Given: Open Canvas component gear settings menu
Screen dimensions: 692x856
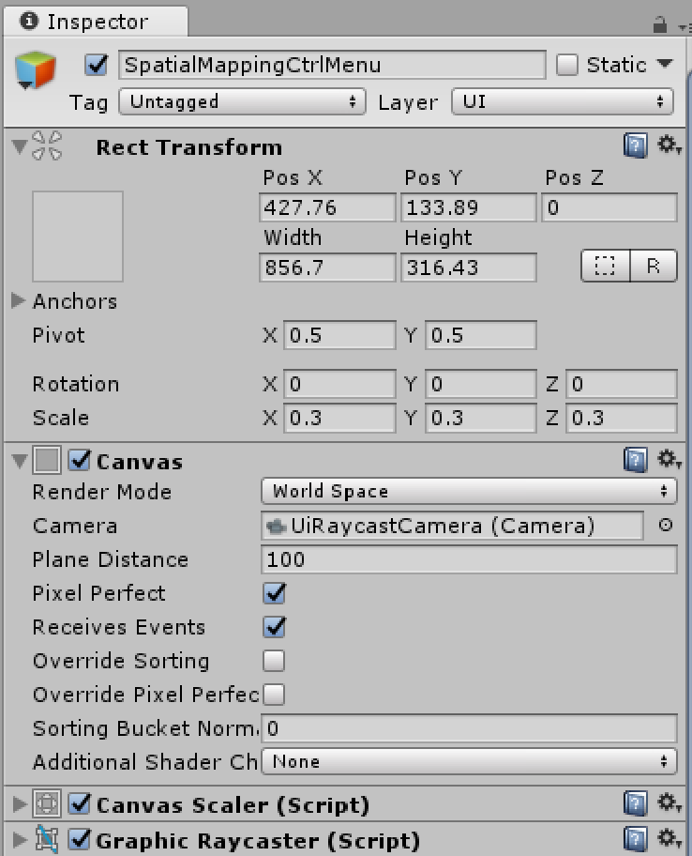Looking at the screenshot, I should point(668,460).
